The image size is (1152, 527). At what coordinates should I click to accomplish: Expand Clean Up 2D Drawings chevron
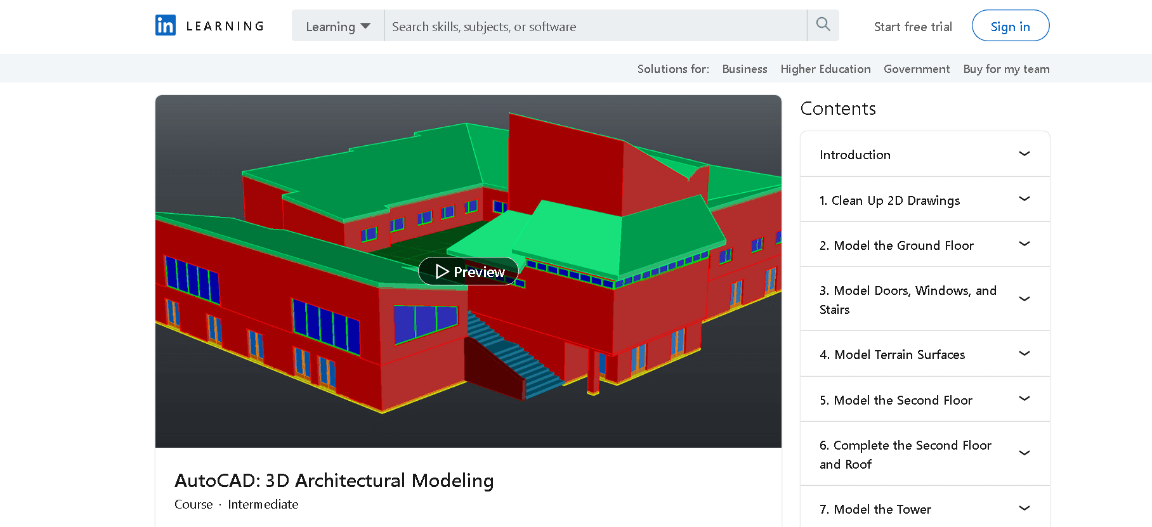[x=1024, y=199]
